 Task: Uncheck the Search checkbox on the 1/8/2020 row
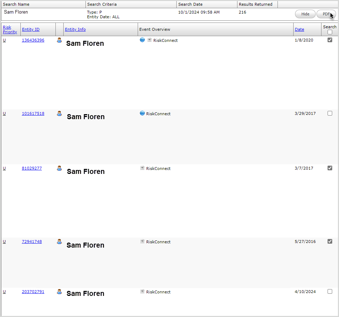pos(330,40)
